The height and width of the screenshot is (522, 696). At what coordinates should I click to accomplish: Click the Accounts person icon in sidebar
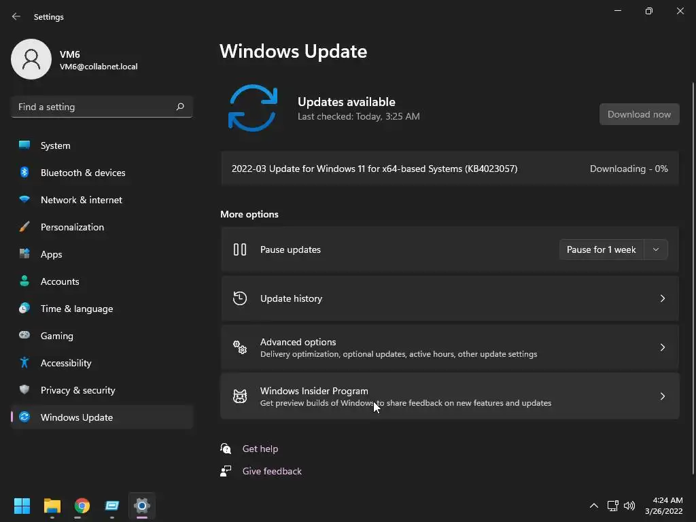pyautogui.click(x=24, y=281)
